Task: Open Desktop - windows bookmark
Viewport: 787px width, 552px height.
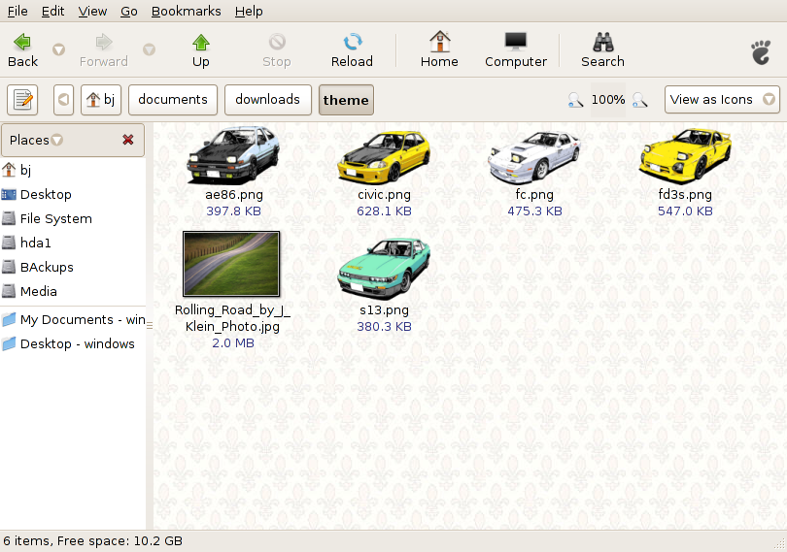Action: [73, 344]
